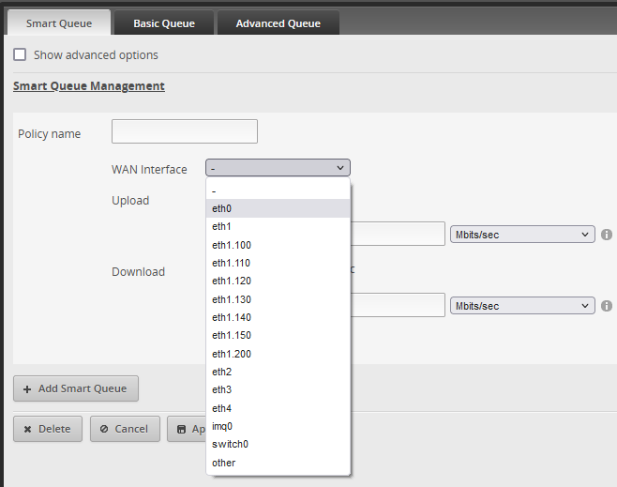The width and height of the screenshot is (617, 487).
Task: Open the Download Mbits/sec unit dropdown
Action: pos(522,306)
